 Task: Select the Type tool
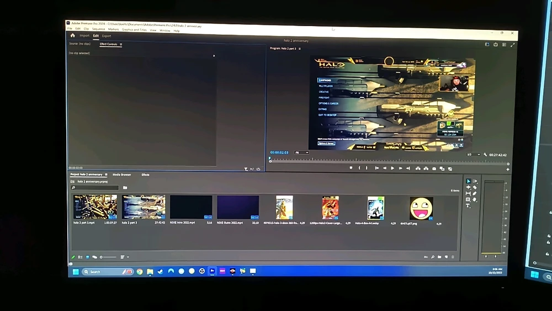(468, 205)
